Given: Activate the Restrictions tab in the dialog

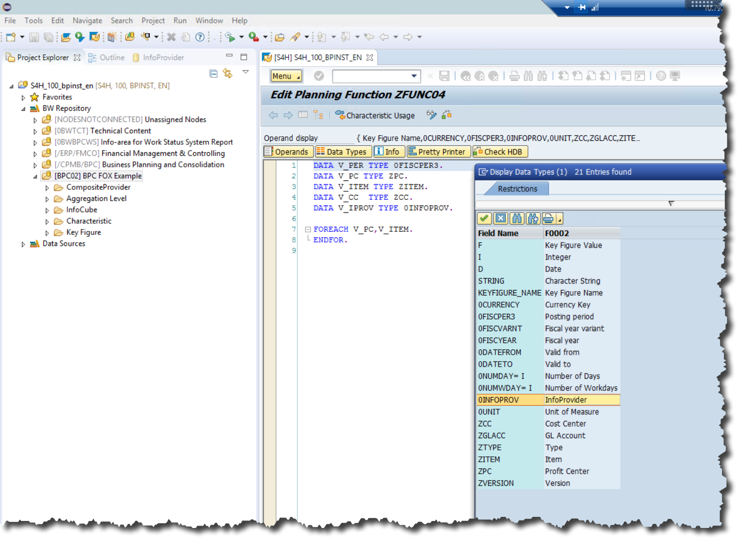Looking at the screenshot, I should click(517, 188).
